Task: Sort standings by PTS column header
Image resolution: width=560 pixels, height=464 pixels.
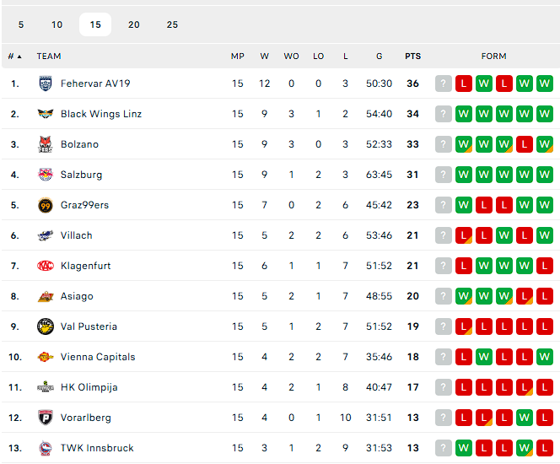Action: click(412, 57)
